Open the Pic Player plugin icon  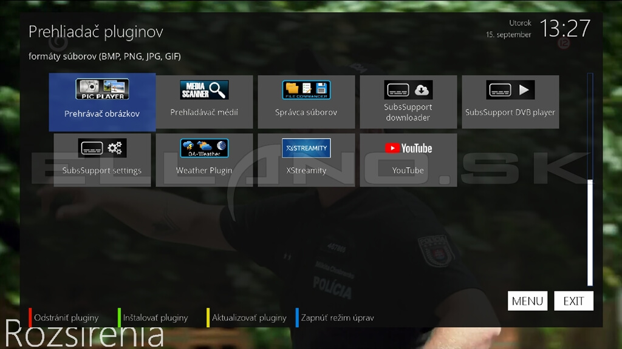[102, 89]
